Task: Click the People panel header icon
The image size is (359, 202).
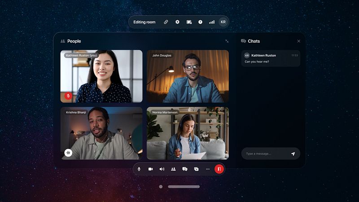Action: (x=63, y=41)
